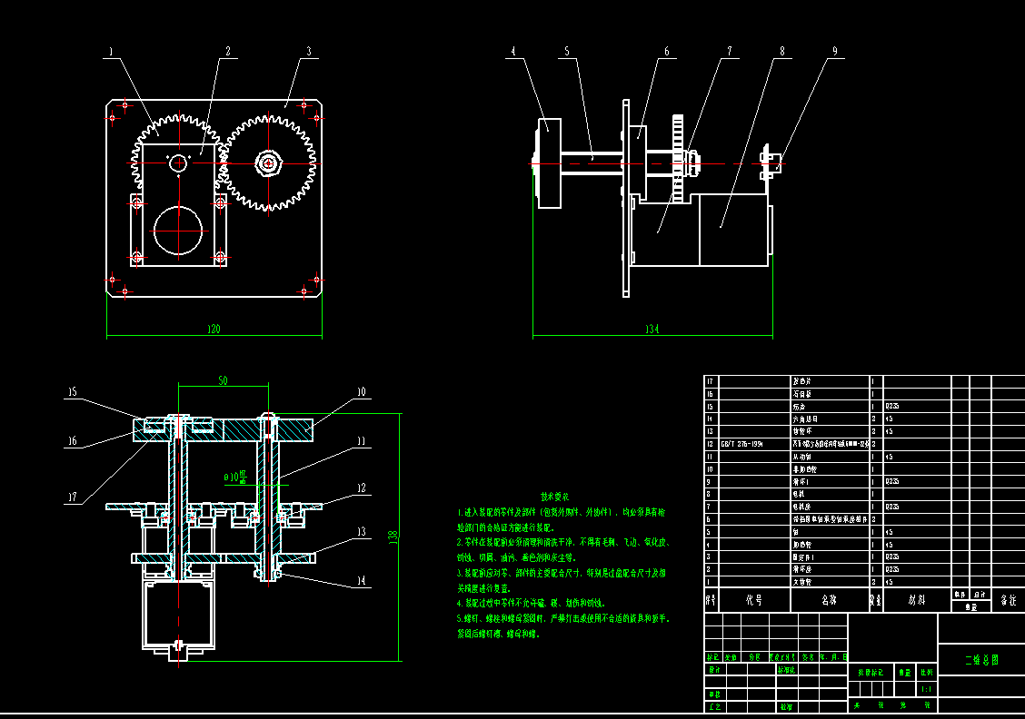Select the 技术要求 heading of the notes
Viewport: 1025px width, 719px height.
tap(555, 497)
